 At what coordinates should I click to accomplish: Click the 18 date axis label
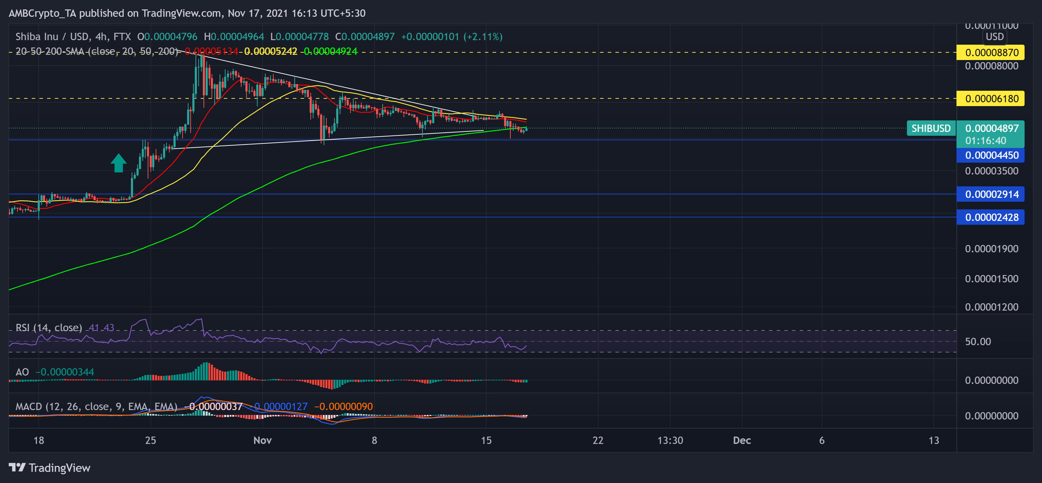pos(39,440)
